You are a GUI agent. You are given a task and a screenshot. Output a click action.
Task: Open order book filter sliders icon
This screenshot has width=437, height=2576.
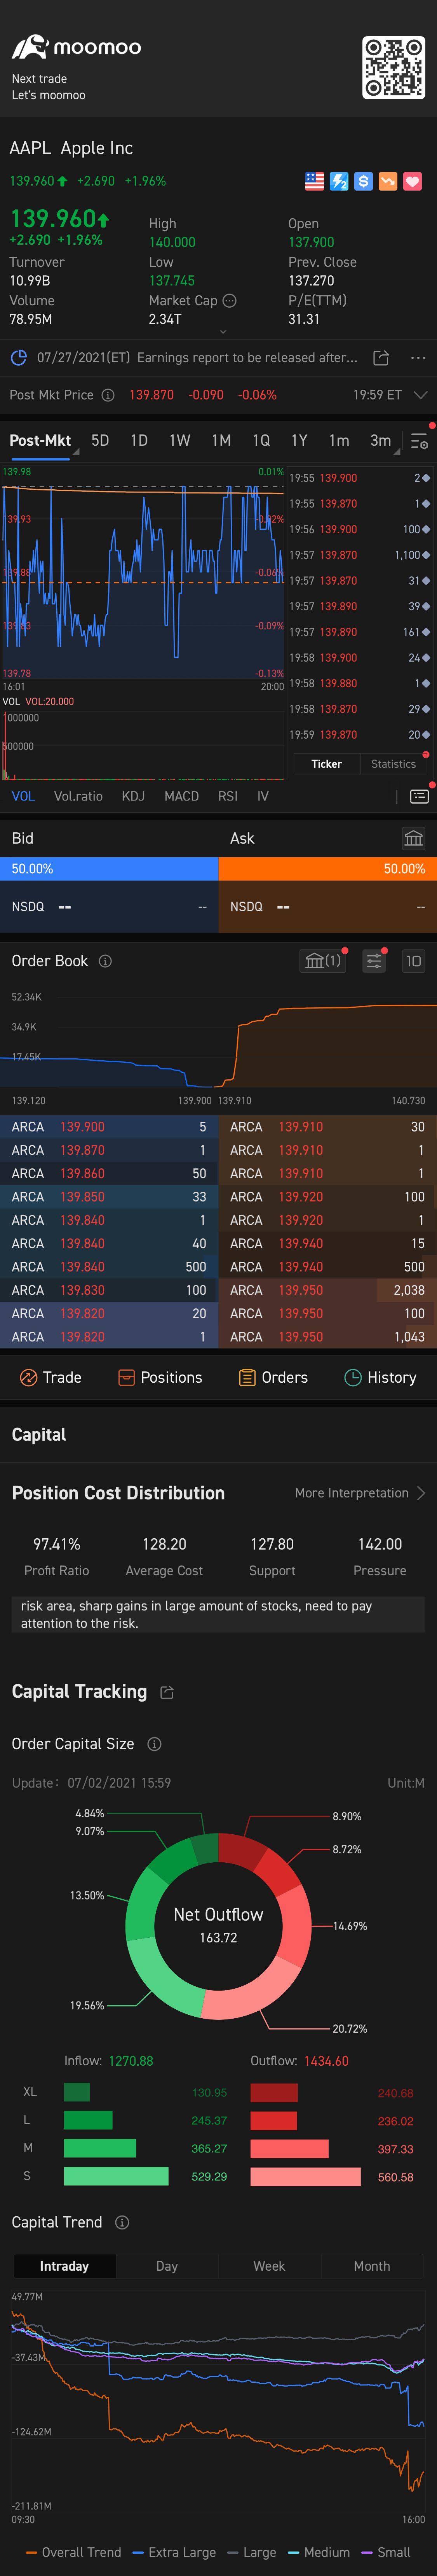(373, 961)
